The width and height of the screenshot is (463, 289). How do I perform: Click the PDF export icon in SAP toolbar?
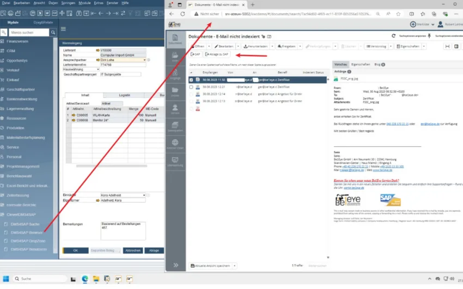tap(54, 13)
